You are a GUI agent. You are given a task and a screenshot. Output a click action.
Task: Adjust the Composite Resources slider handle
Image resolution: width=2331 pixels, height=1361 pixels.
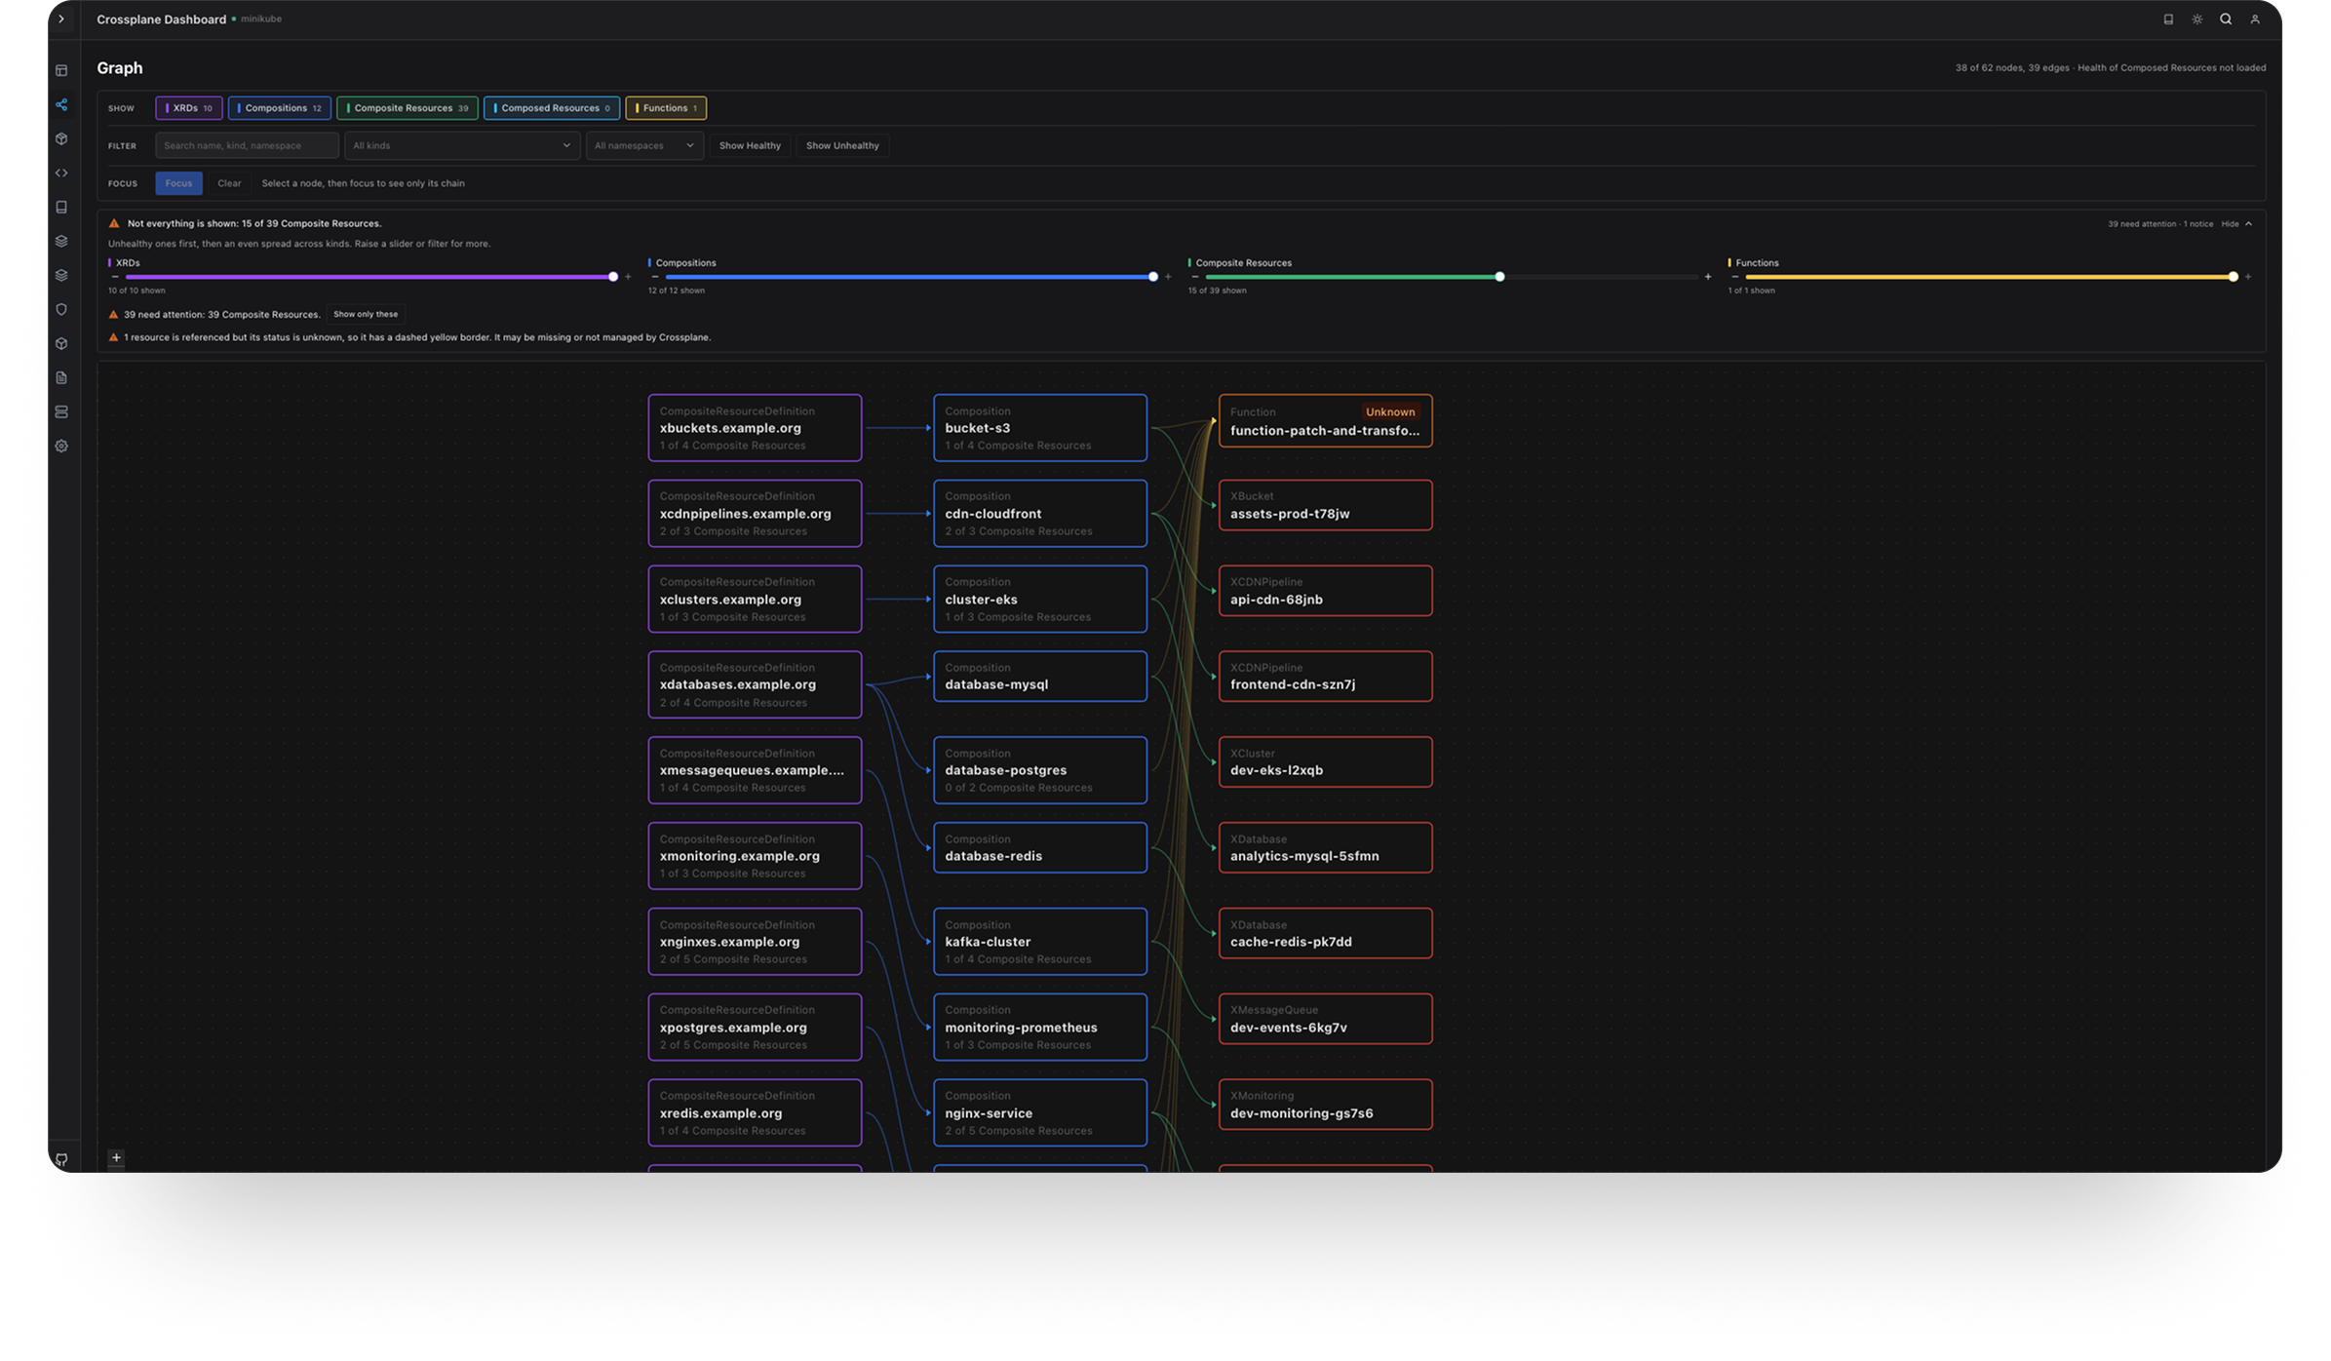pyautogui.click(x=1499, y=277)
